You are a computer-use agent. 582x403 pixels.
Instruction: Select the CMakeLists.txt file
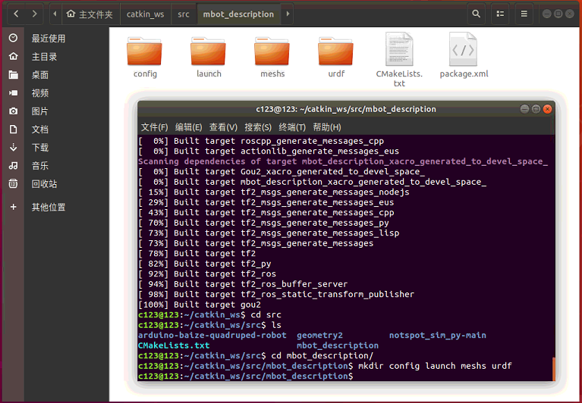click(399, 60)
